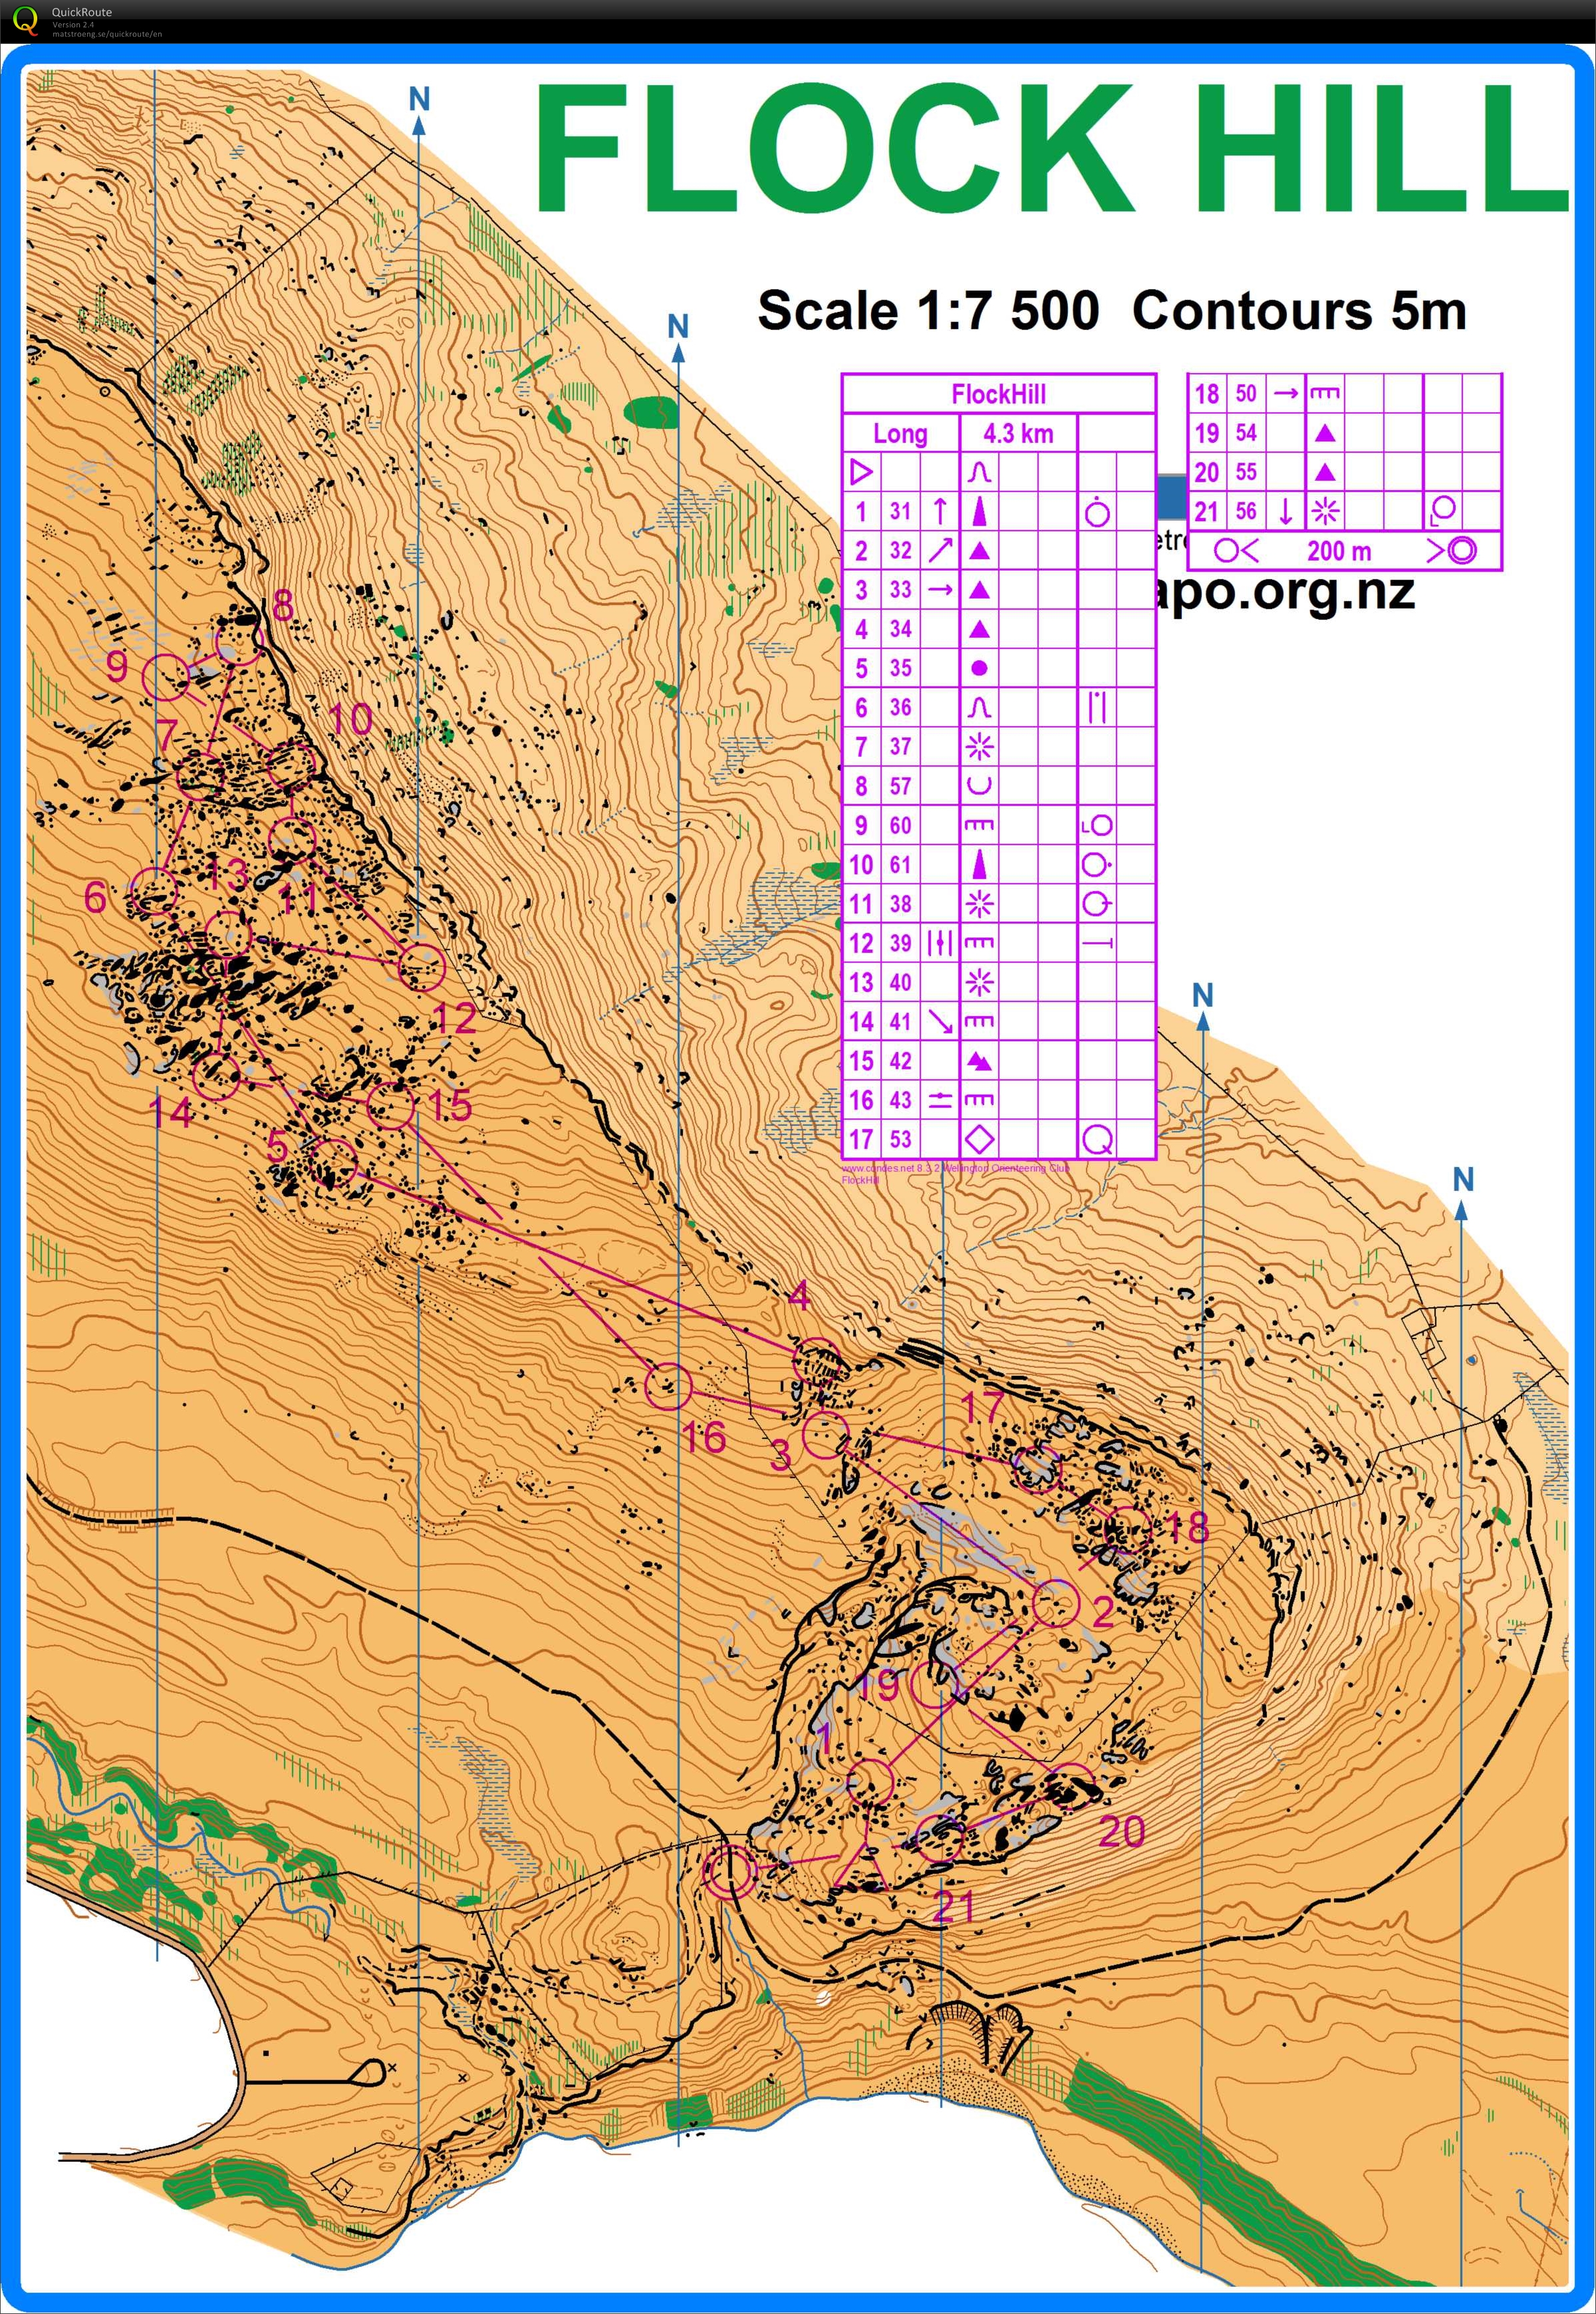Click the 'QuickRoute' title text
This screenshot has width=1596, height=2314.
pyautogui.click(x=82, y=12)
